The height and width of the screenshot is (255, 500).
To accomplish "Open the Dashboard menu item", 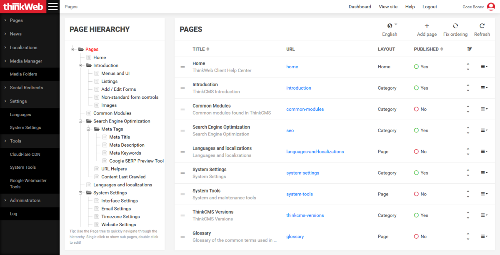I will click(360, 6).
